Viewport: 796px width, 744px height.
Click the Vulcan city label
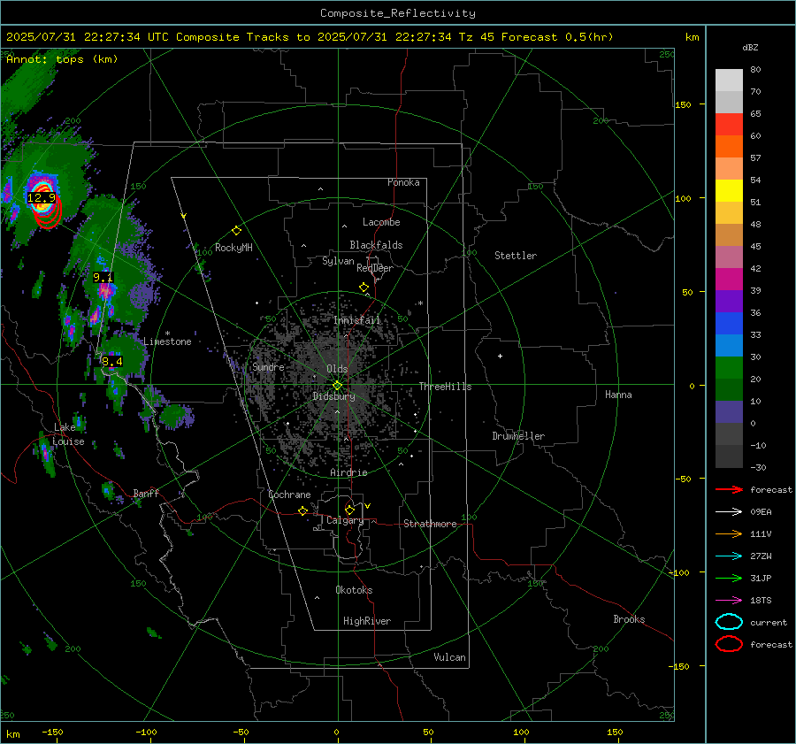click(x=450, y=657)
